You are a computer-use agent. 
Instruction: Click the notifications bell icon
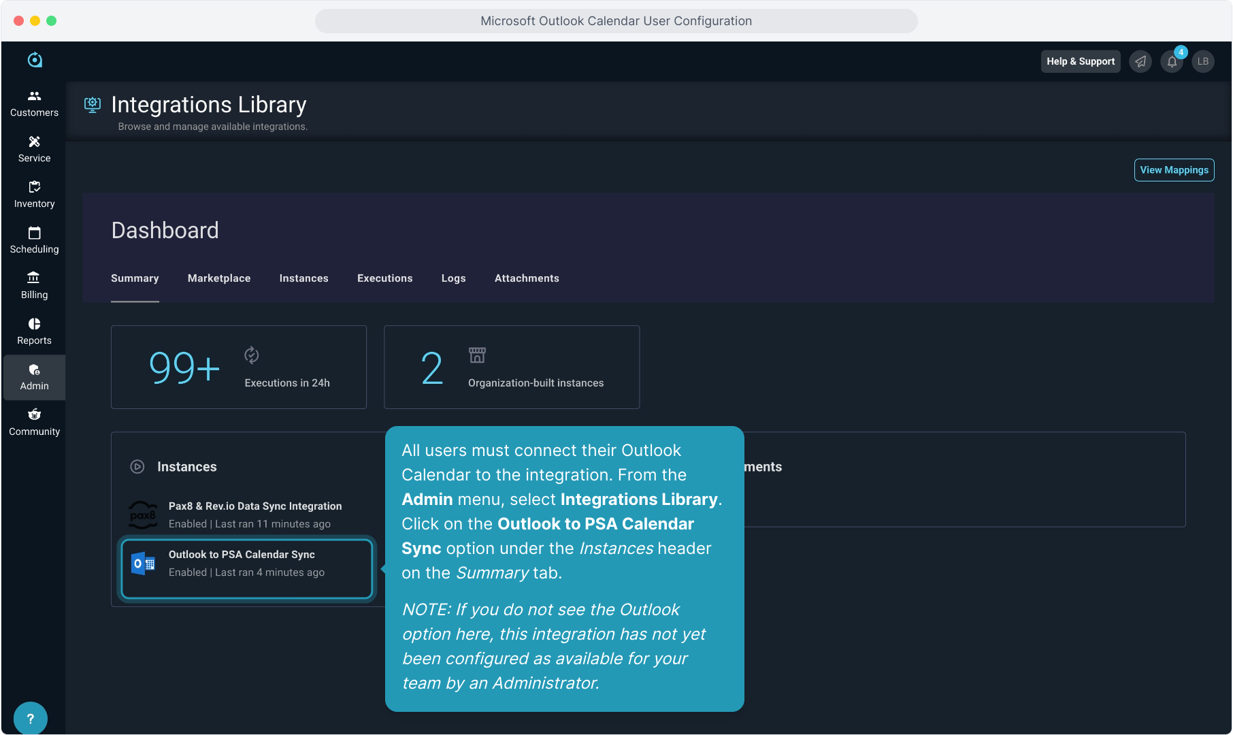[x=1172, y=61]
